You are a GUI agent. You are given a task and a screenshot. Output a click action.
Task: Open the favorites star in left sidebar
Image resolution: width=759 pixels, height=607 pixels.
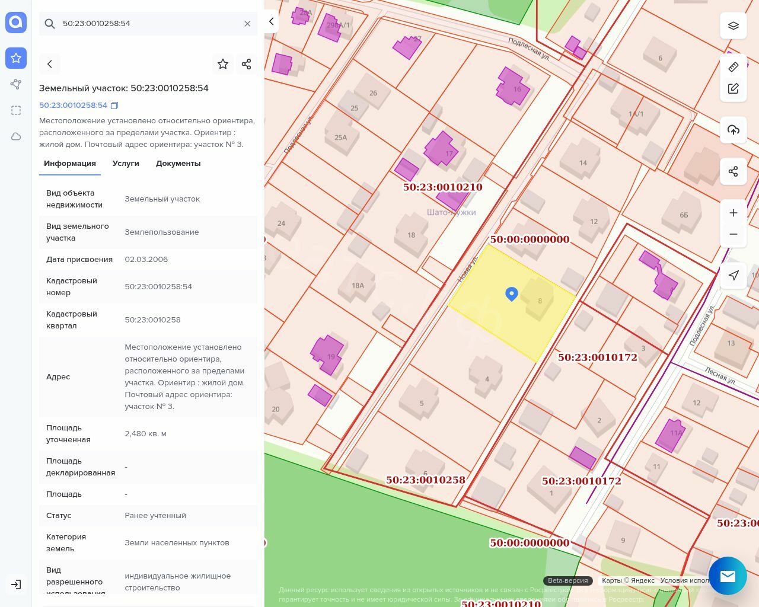[16, 58]
